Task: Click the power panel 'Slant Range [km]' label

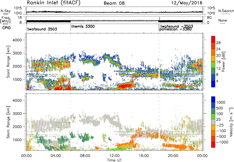Action: (8, 62)
